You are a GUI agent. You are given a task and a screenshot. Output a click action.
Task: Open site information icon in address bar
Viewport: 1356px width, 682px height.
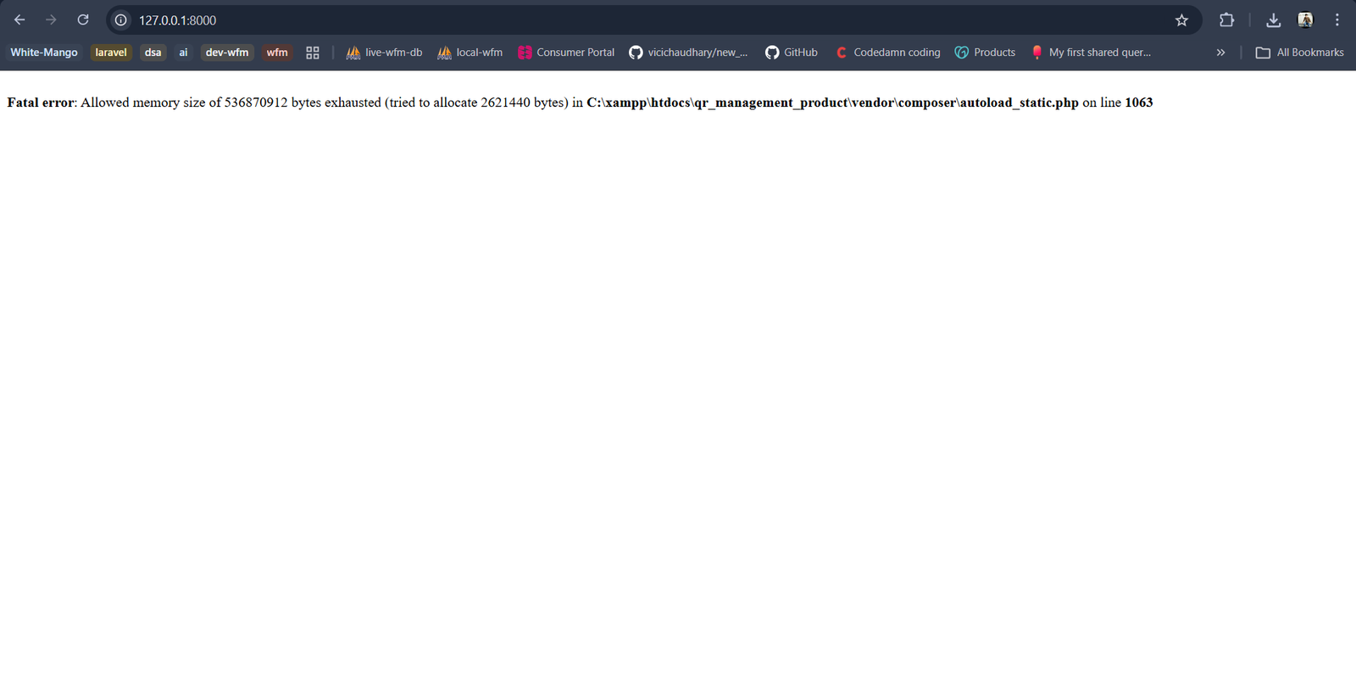[x=121, y=19]
